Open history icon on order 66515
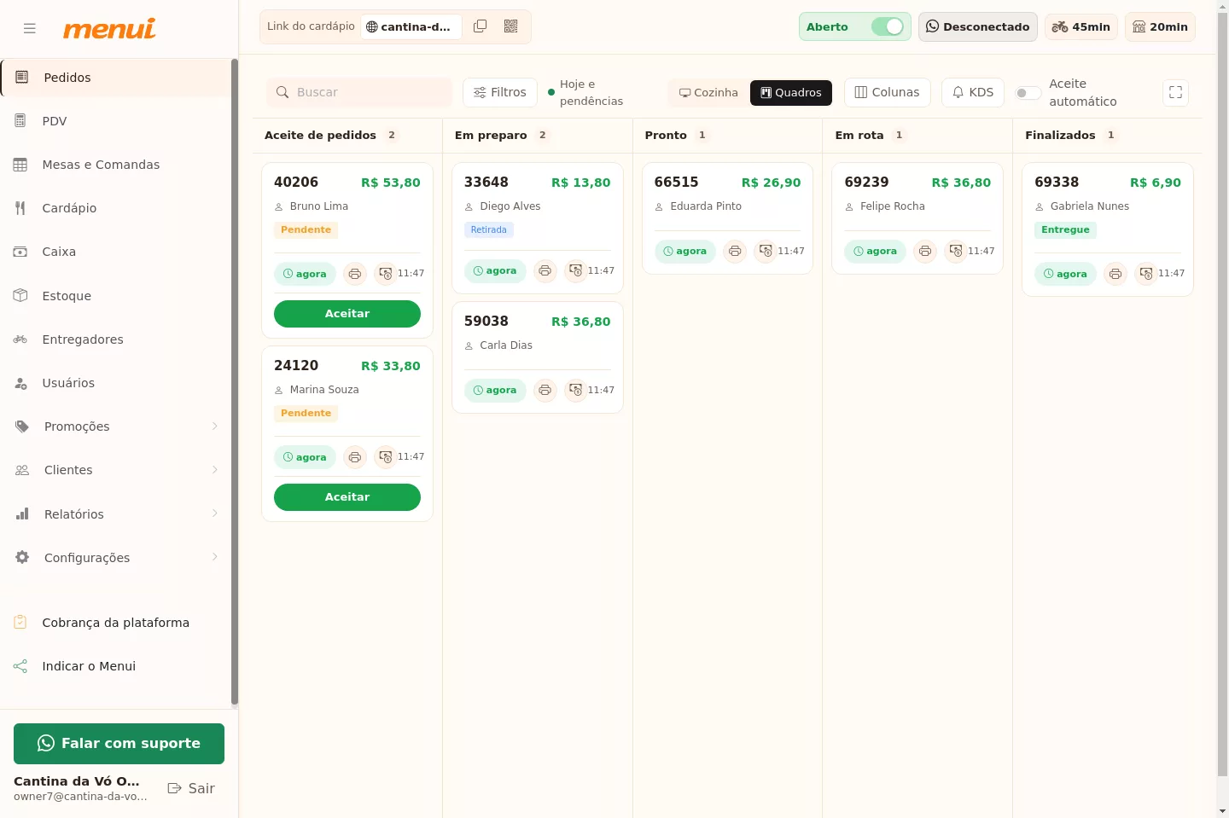 pyautogui.click(x=766, y=252)
